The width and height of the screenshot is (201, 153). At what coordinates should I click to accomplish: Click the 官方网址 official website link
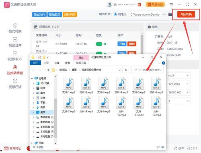pyautogui.click(x=12, y=149)
